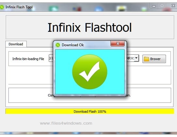
Task: Click the congratulation message box below the dialog
Action: point(90,95)
